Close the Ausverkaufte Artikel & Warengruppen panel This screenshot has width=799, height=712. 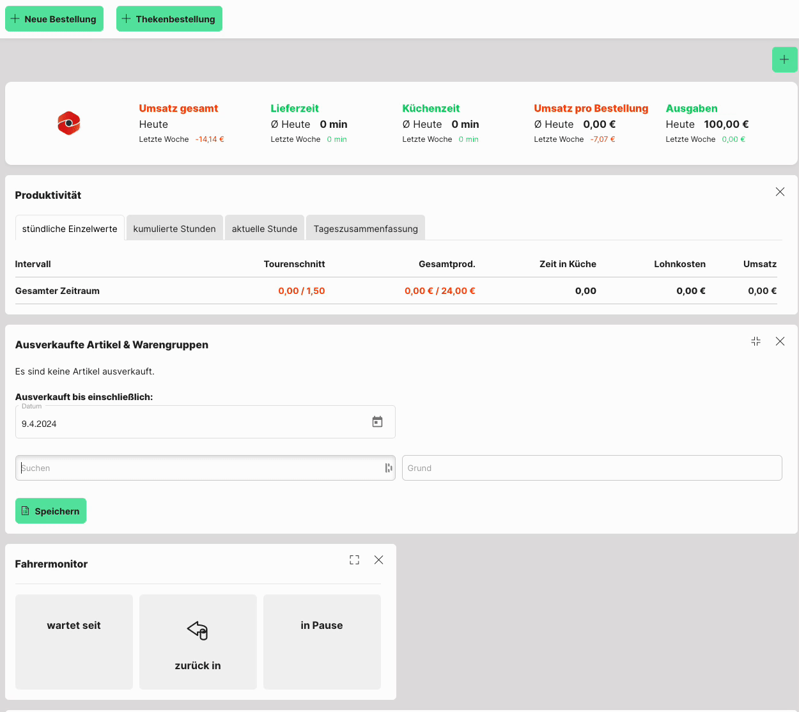780,341
